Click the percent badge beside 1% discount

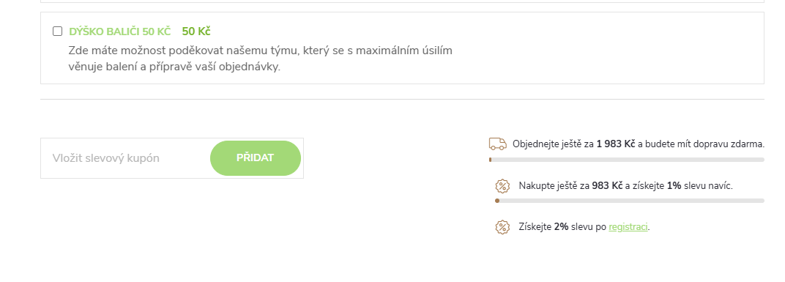click(502, 186)
